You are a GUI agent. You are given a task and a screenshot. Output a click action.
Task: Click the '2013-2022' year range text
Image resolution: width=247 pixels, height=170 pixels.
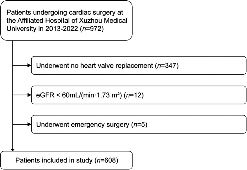tap(62, 29)
